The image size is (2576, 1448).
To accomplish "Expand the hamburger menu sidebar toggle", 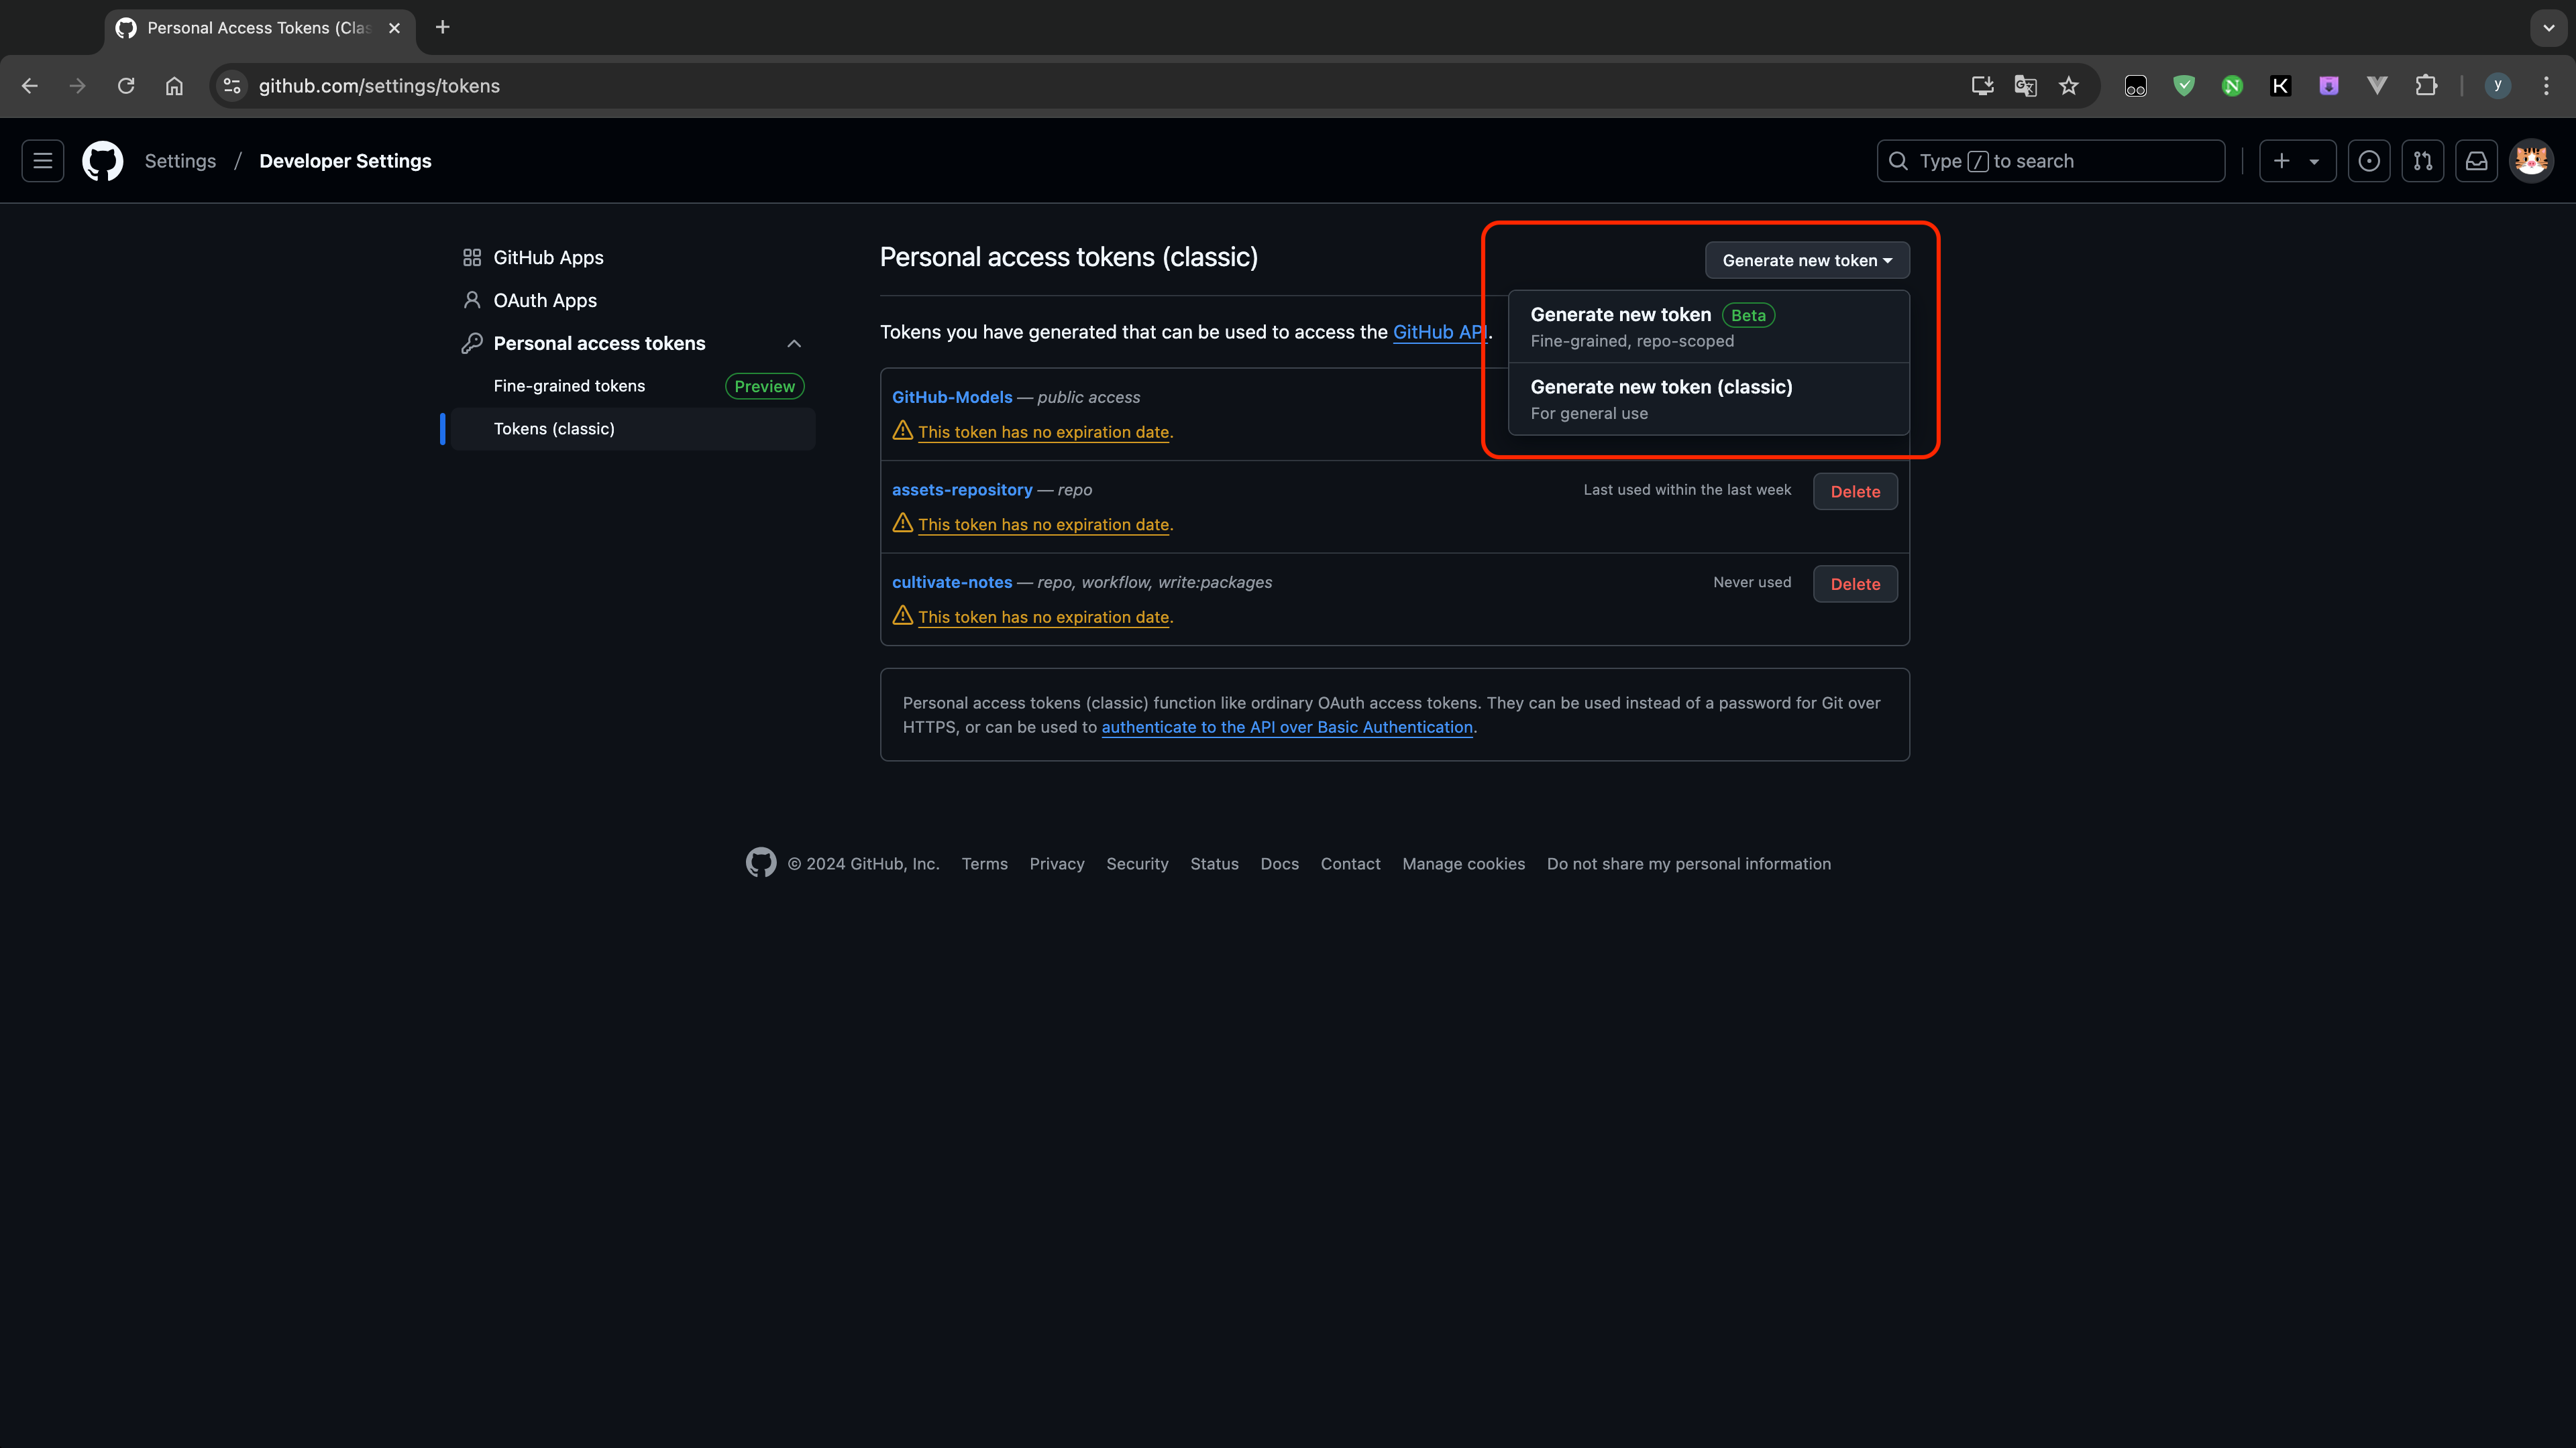I will (42, 161).
